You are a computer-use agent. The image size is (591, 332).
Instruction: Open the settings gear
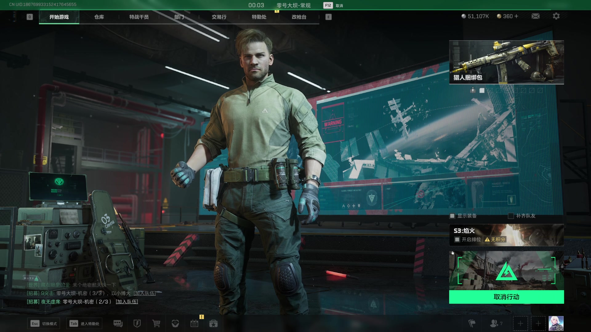tap(556, 16)
